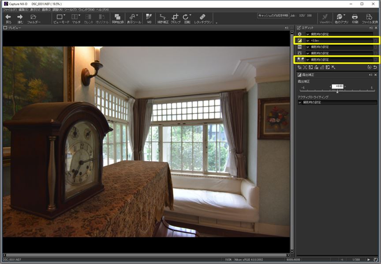Open the 画像(I) menu
This screenshot has width=381, height=264.
[x=46, y=10]
